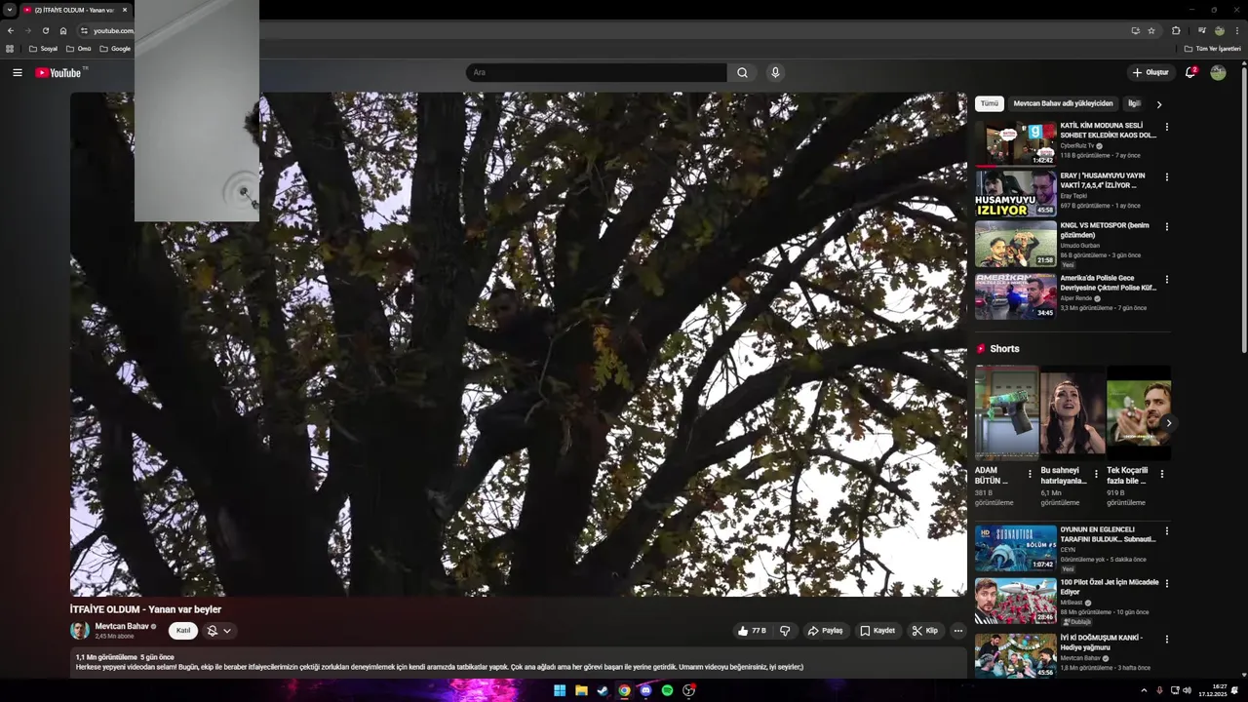The image size is (1248, 702).
Task: Open options for KNGL VS METOSPOR video
Action: tap(1166, 227)
